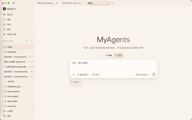Open the 自主行动 permission dropdown
The image size is (192, 120).
(x=83, y=75)
